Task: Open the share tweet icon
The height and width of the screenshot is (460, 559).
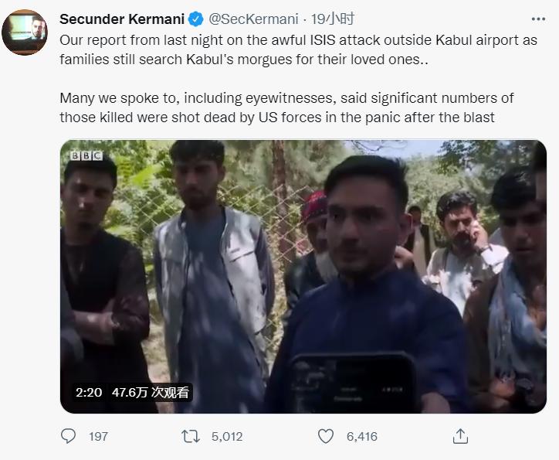Action: (460, 436)
